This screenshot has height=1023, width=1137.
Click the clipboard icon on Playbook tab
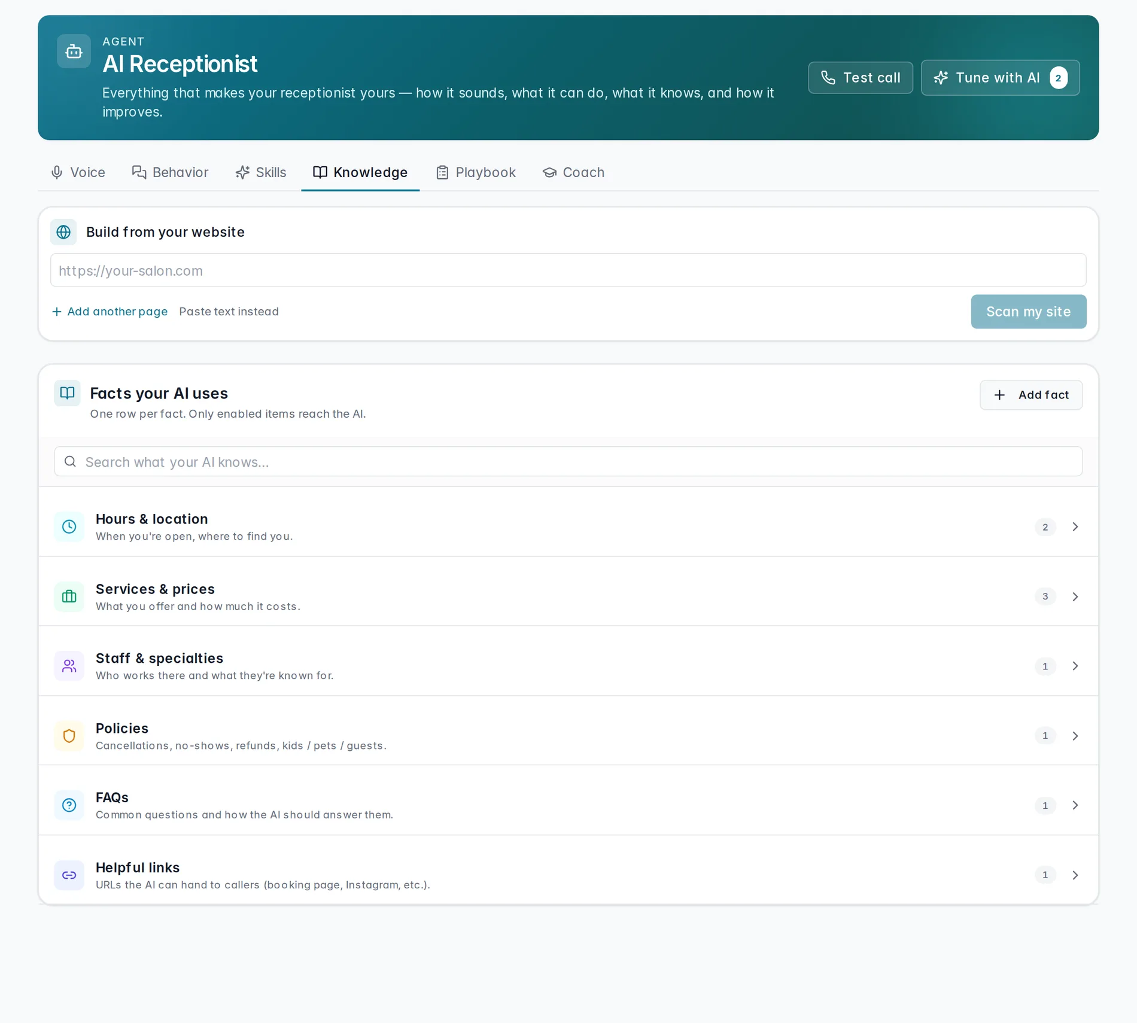pyautogui.click(x=442, y=172)
